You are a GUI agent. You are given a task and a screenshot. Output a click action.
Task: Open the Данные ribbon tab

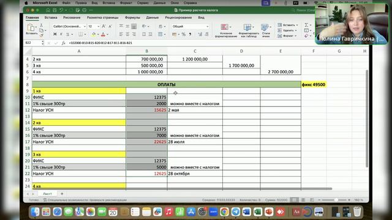pyautogui.click(x=153, y=18)
